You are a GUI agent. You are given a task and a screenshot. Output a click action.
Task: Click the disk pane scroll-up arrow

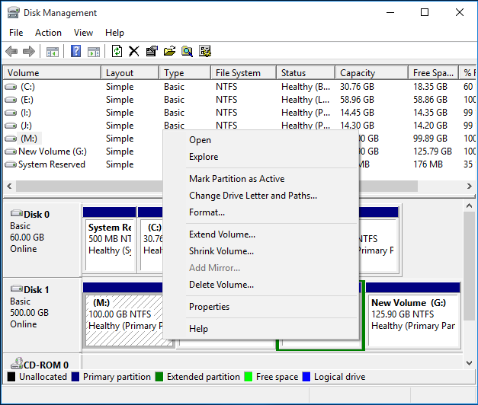click(469, 206)
